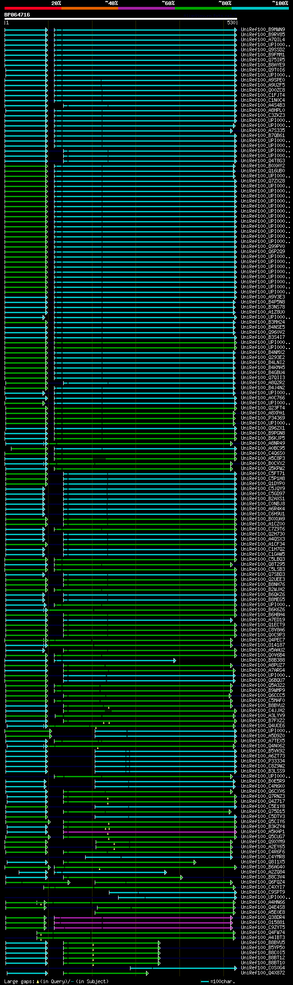This screenshot has height=985, width=293.
Task: Select hit UniRef100_A1CF34
Action: click(x=263, y=544)
